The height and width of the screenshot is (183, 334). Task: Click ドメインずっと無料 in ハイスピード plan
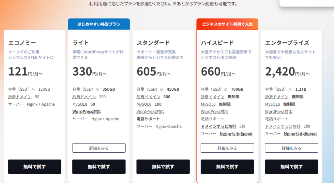pyautogui.click(x=218, y=126)
